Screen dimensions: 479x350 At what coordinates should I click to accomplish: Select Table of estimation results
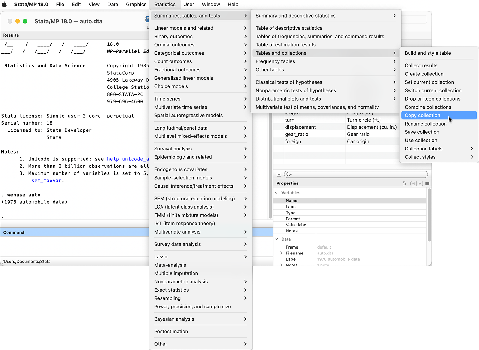pyautogui.click(x=326, y=45)
